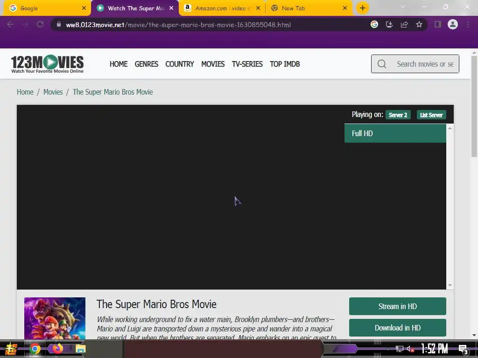478x358 pixels.
Task: Click the server list scroll up arrow
Action: pos(450,128)
